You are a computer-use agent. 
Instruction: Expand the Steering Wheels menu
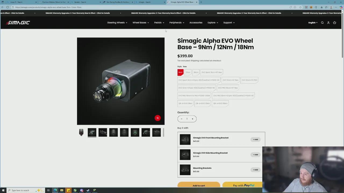click(117, 23)
